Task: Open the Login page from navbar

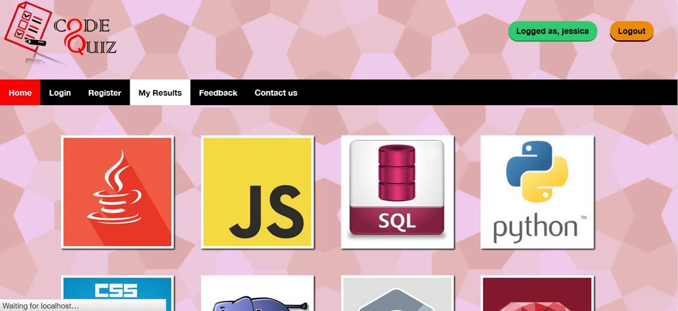Action: pyautogui.click(x=60, y=93)
